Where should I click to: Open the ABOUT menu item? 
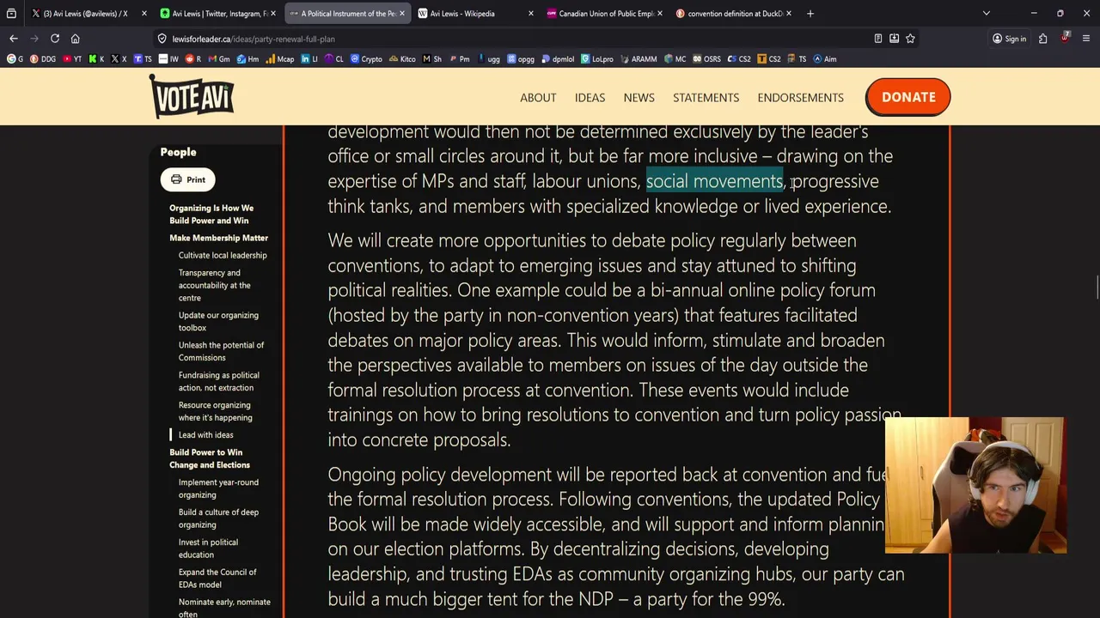[x=538, y=97]
